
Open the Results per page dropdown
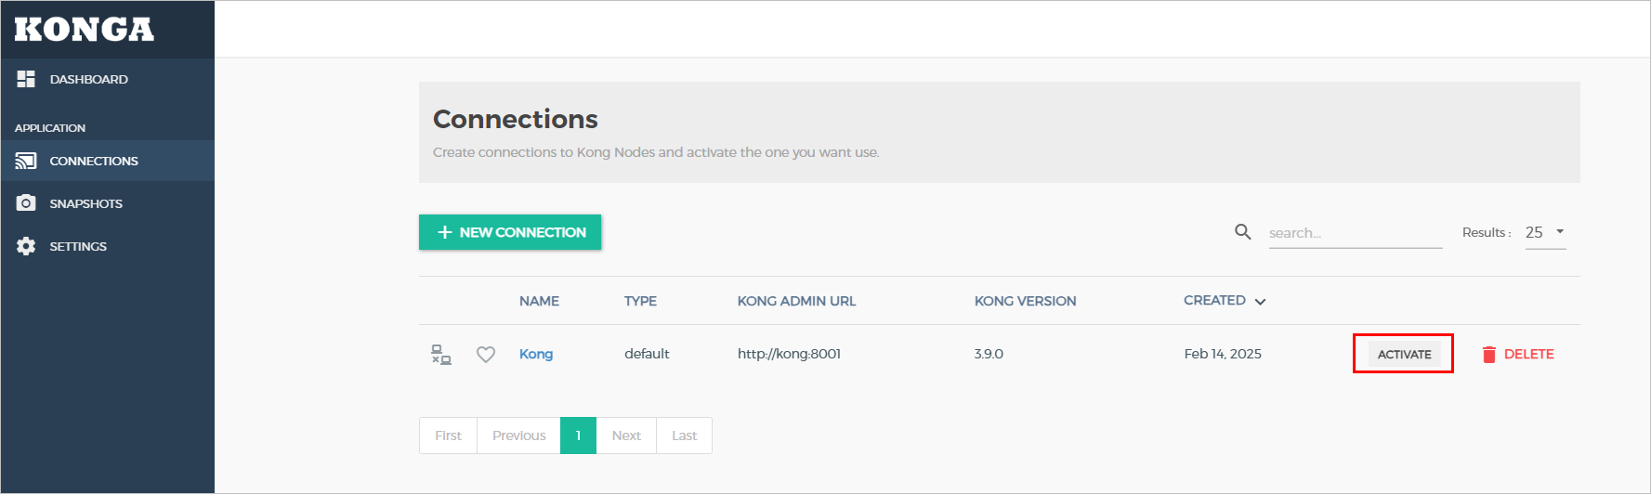click(x=1545, y=232)
